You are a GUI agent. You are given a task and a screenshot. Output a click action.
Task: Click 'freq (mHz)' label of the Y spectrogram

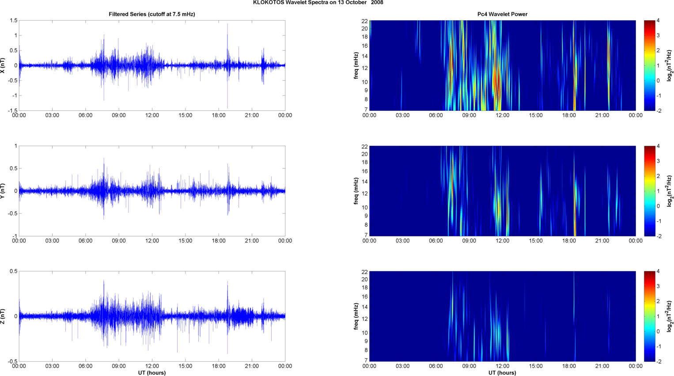point(356,191)
